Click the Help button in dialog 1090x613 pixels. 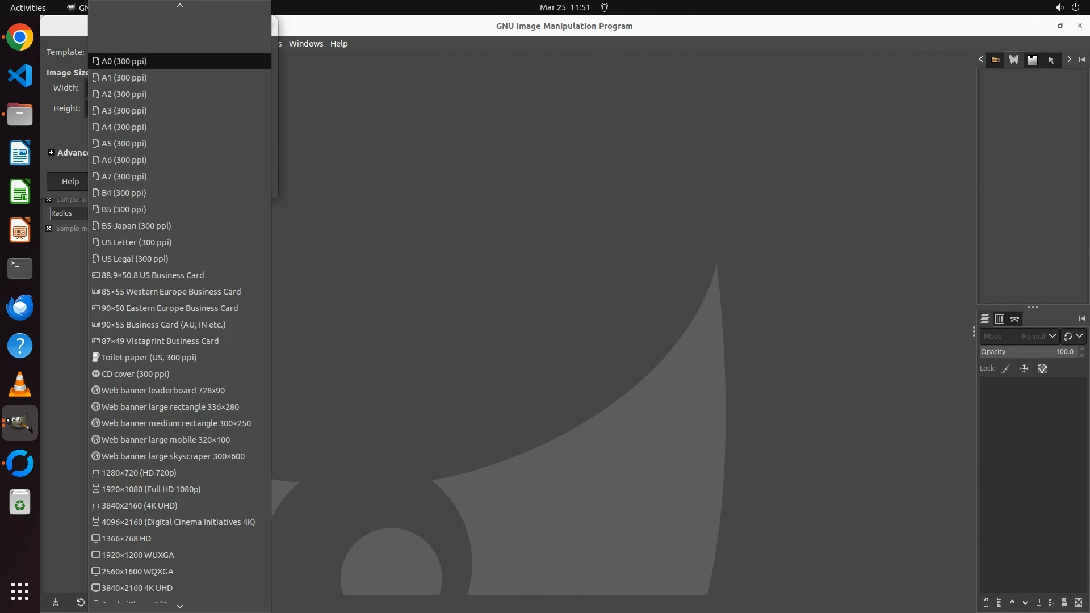pos(70,182)
